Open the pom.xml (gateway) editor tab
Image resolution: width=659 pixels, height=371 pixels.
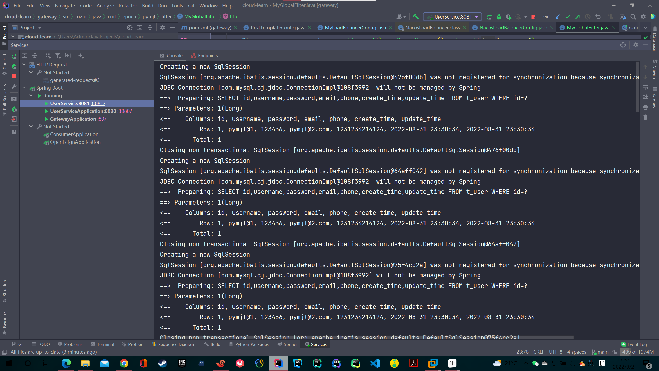tap(210, 28)
